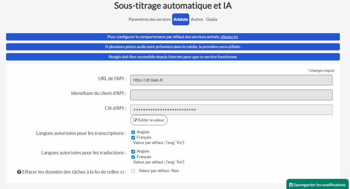Uncheck Français for transcription languages

[133, 137]
